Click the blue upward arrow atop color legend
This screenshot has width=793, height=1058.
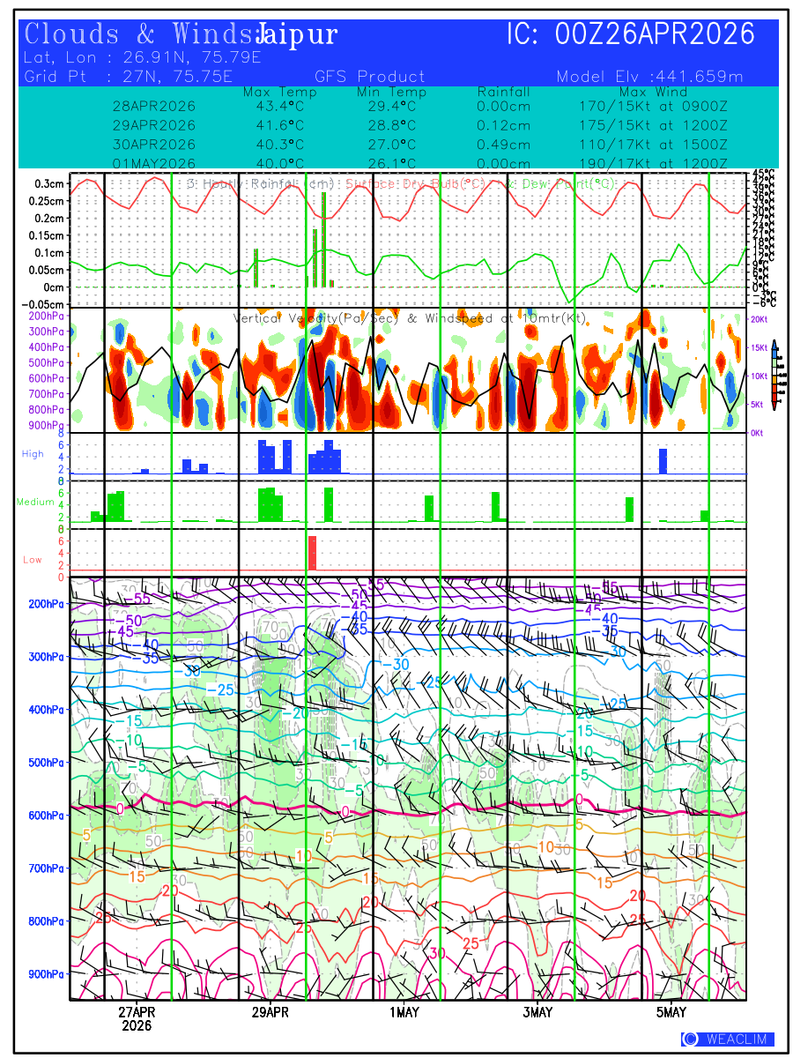(774, 344)
